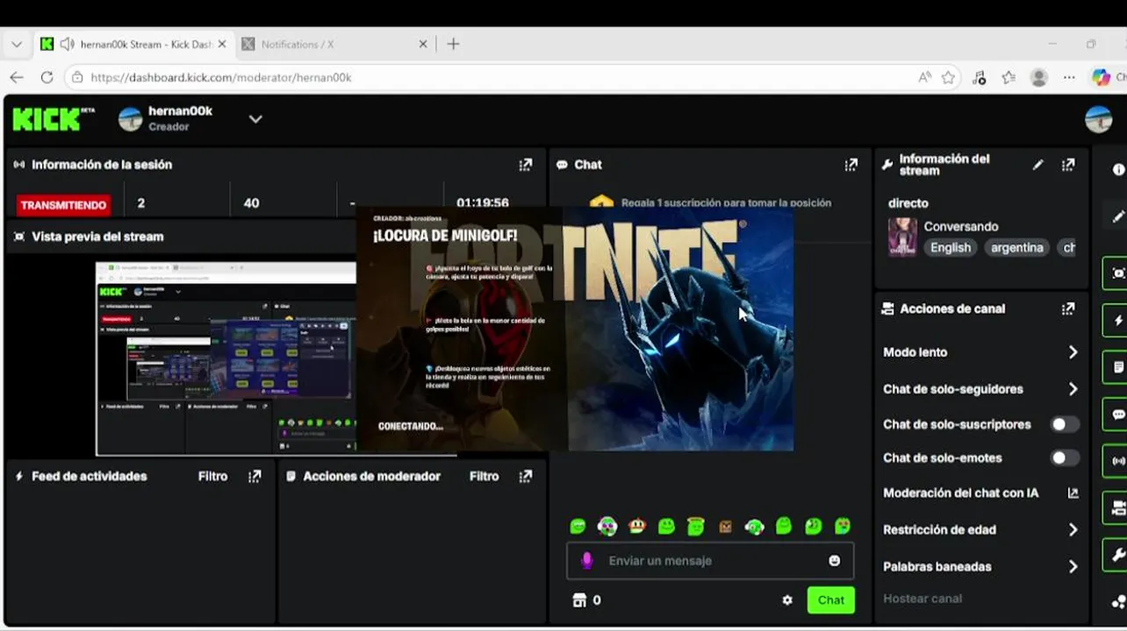Viewport: 1127px width, 631px height.
Task: Click the info icon in the right sidebar
Action: coord(1118,170)
